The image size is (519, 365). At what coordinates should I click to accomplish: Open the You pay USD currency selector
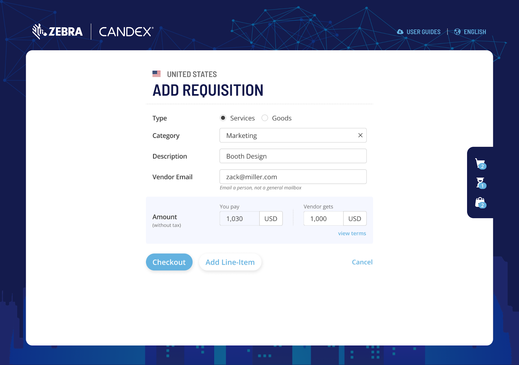click(x=271, y=219)
